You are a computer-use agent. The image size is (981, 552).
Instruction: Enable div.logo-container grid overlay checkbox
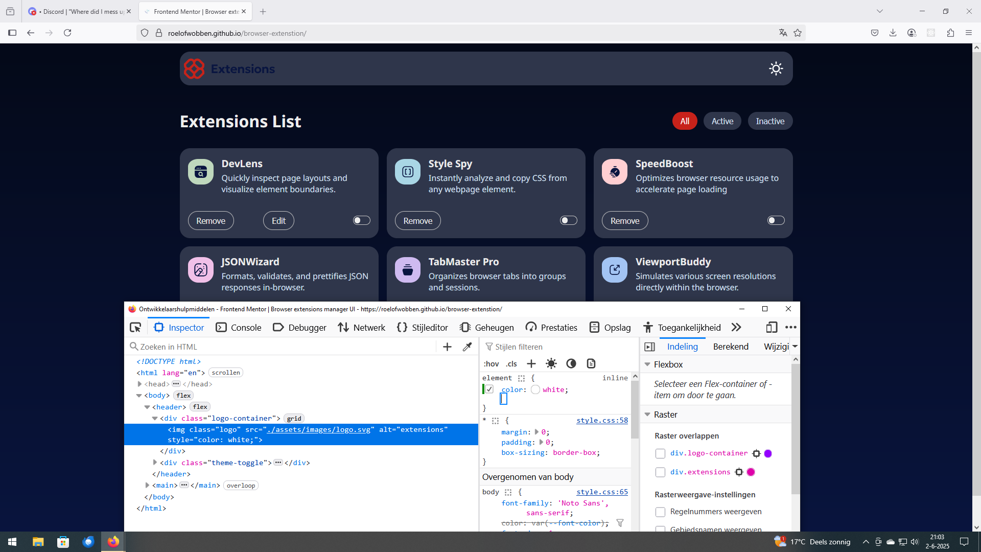pos(660,454)
